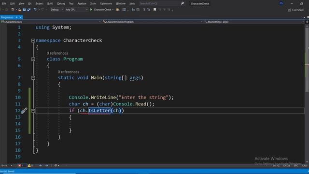Navigate forward with the right arrow
The image size is (309, 174).
coord(46,165)
